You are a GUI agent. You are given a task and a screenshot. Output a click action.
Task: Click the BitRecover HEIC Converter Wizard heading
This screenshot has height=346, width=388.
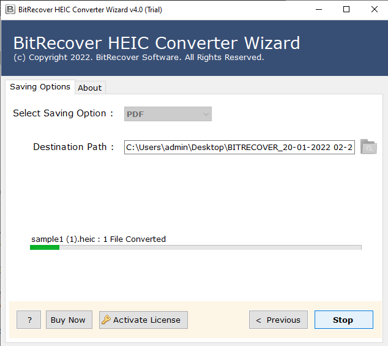coord(157,43)
